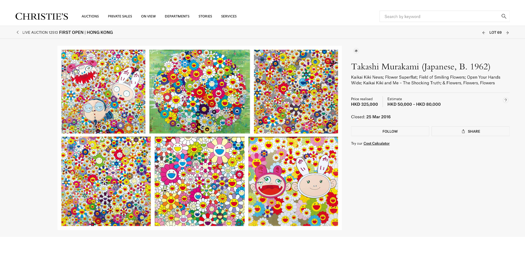Open the Departments menu
525x258 pixels.
tap(177, 16)
